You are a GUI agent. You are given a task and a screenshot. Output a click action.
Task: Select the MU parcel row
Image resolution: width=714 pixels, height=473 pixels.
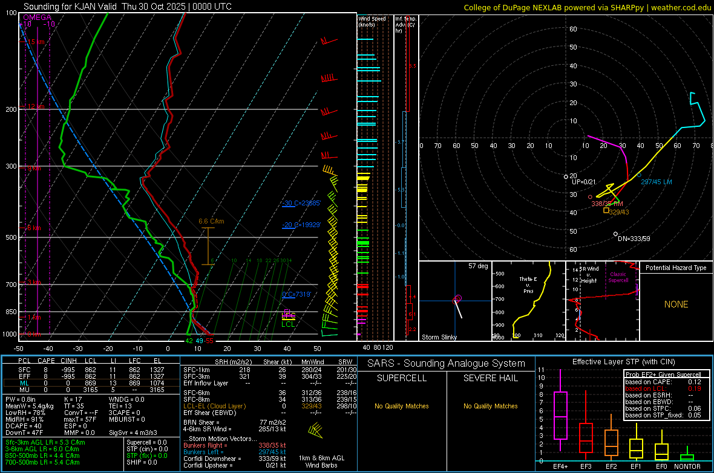tap(91, 390)
